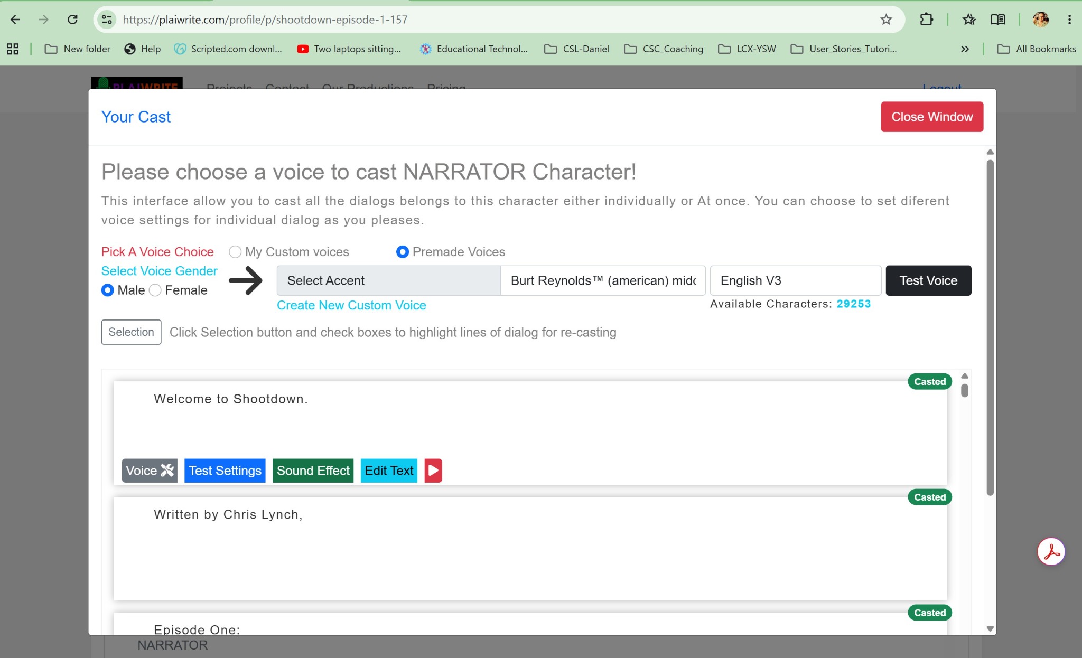
Task: Click the Casted badge on Episode One
Action: (930, 613)
